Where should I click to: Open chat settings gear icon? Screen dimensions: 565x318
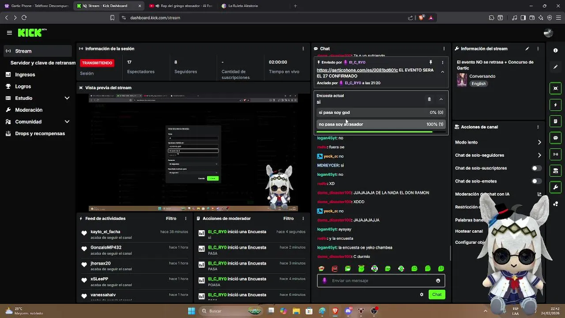[422, 295]
